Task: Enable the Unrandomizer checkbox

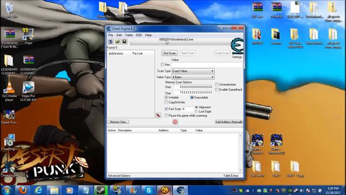Action: [x=217, y=84]
